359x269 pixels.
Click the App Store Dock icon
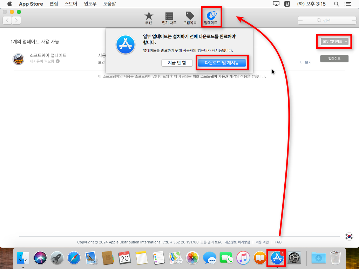click(x=277, y=258)
